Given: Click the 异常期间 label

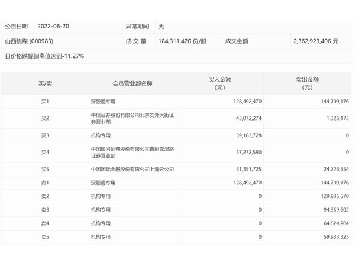Looking at the screenshot, I should (x=137, y=27).
